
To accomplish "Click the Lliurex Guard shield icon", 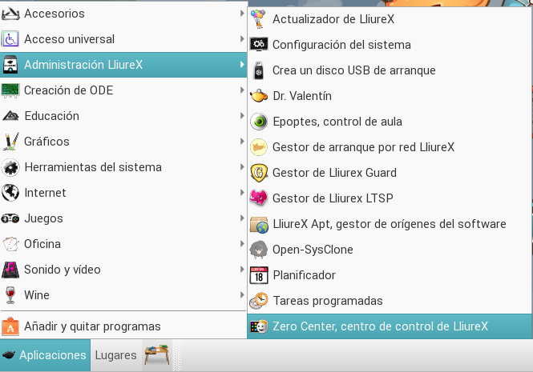I will [x=259, y=173].
